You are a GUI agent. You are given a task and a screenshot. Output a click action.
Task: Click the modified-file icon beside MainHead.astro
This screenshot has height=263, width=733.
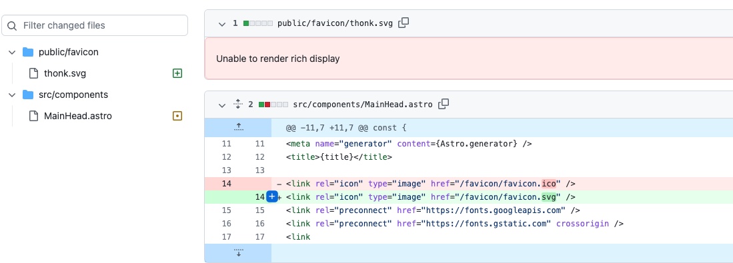tap(177, 116)
